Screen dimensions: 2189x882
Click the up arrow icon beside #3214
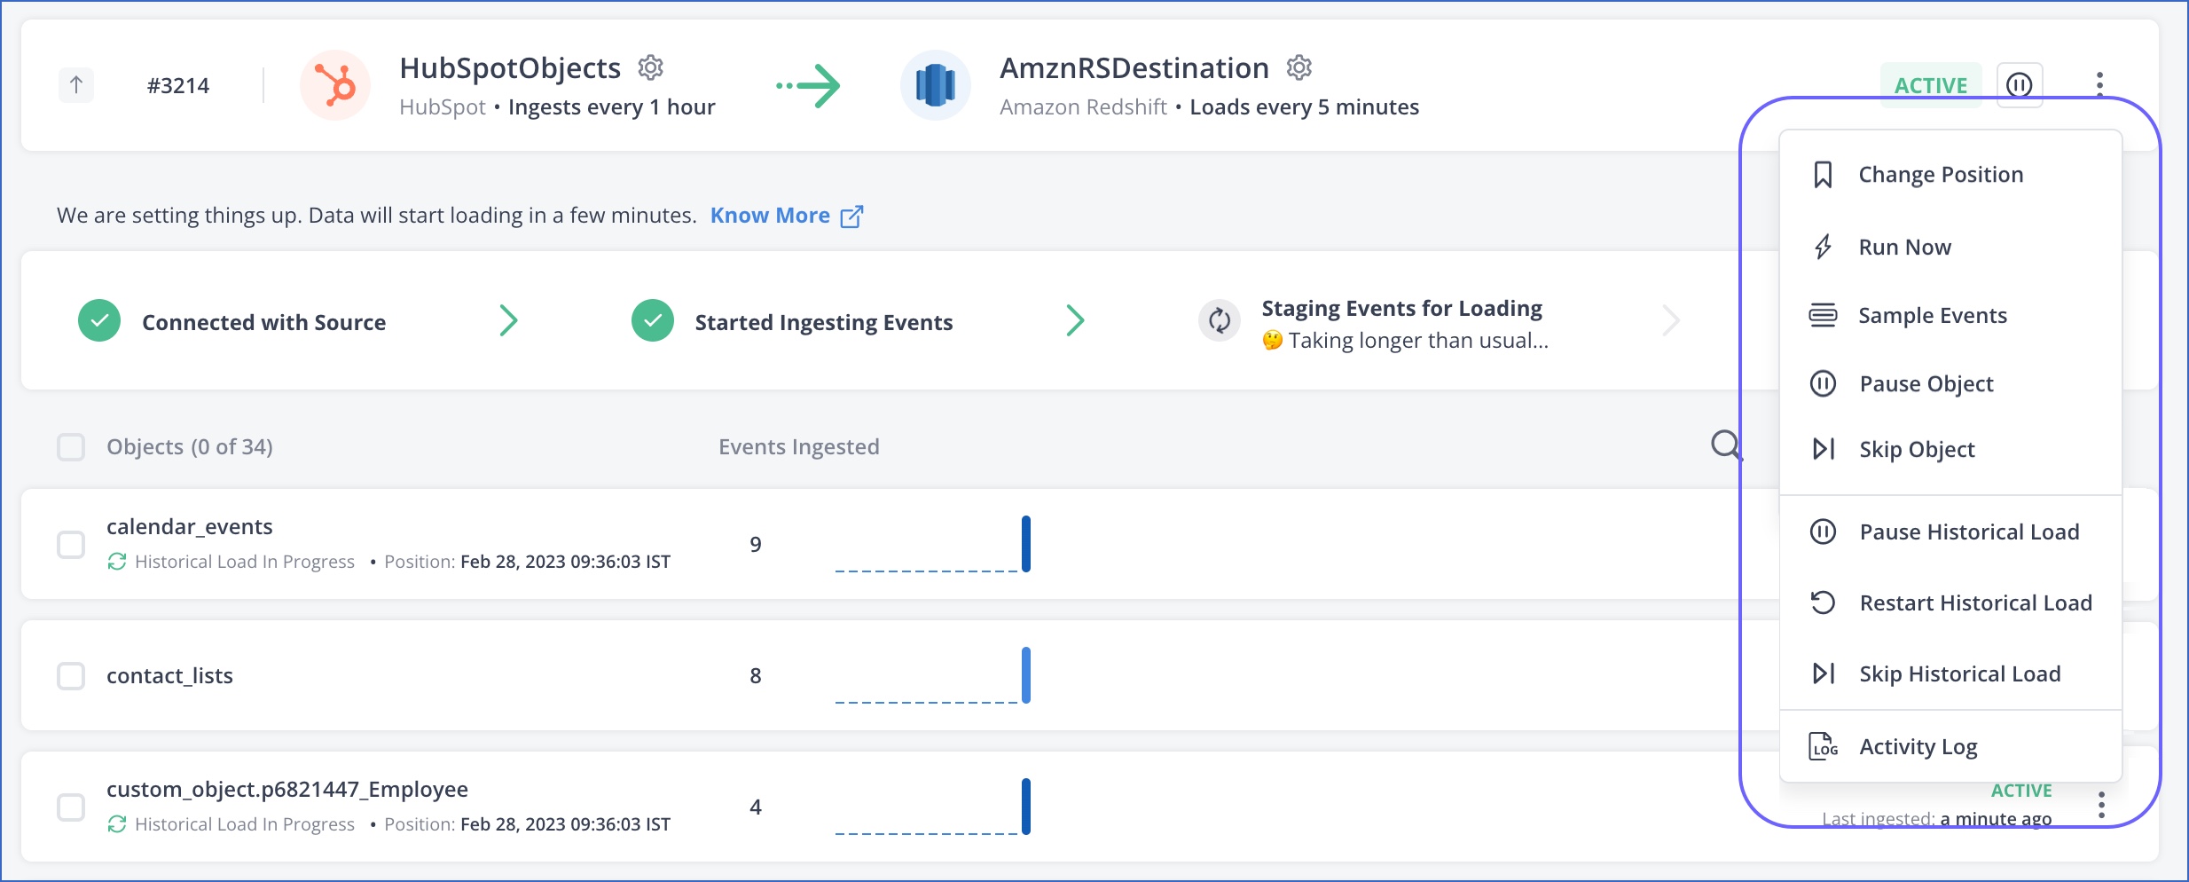76,85
